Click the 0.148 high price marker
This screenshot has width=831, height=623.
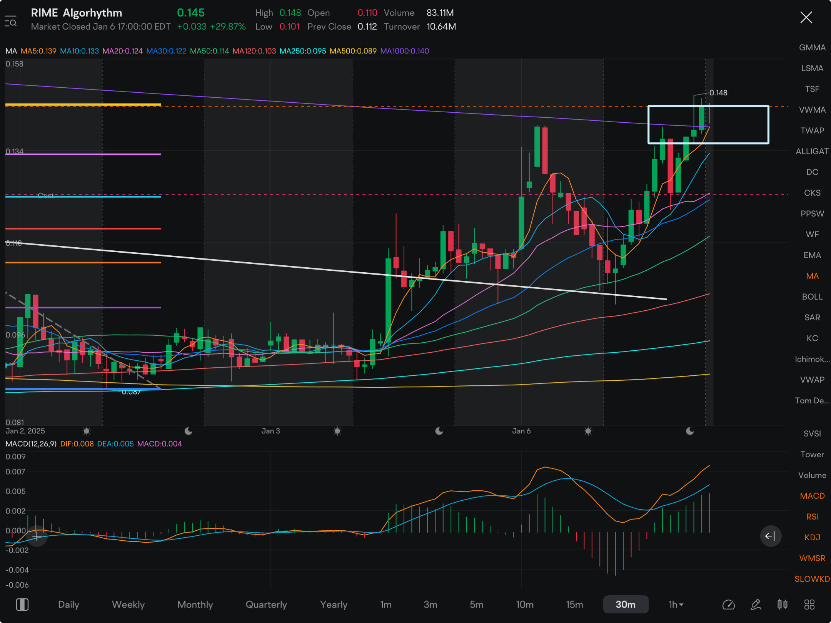pyautogui.click(x=718, y=93)
